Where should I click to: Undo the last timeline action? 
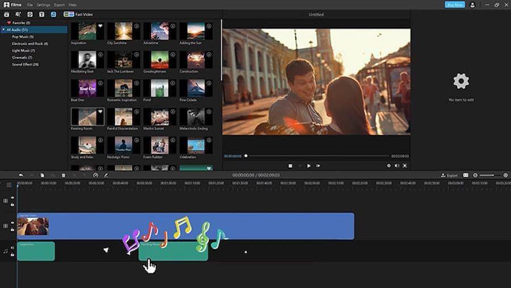[x=21, y=175]
